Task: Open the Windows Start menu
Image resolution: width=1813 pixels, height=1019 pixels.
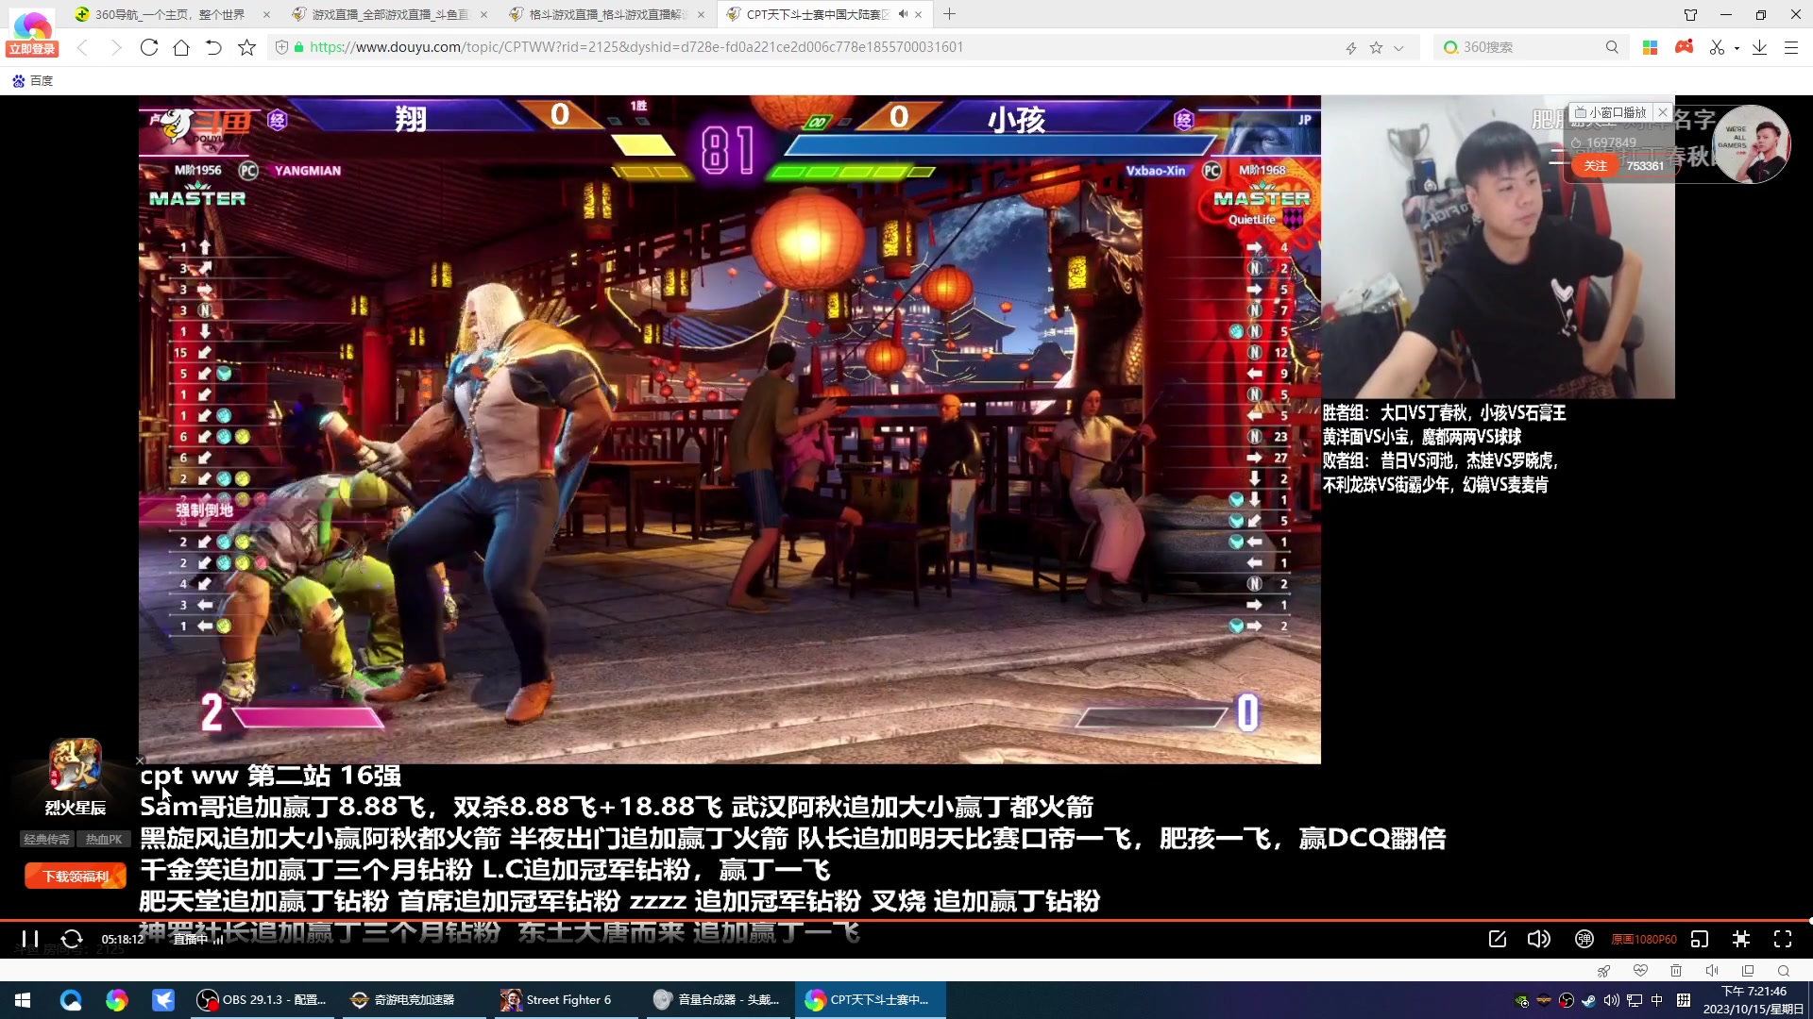Action: tap(23, 1000)
